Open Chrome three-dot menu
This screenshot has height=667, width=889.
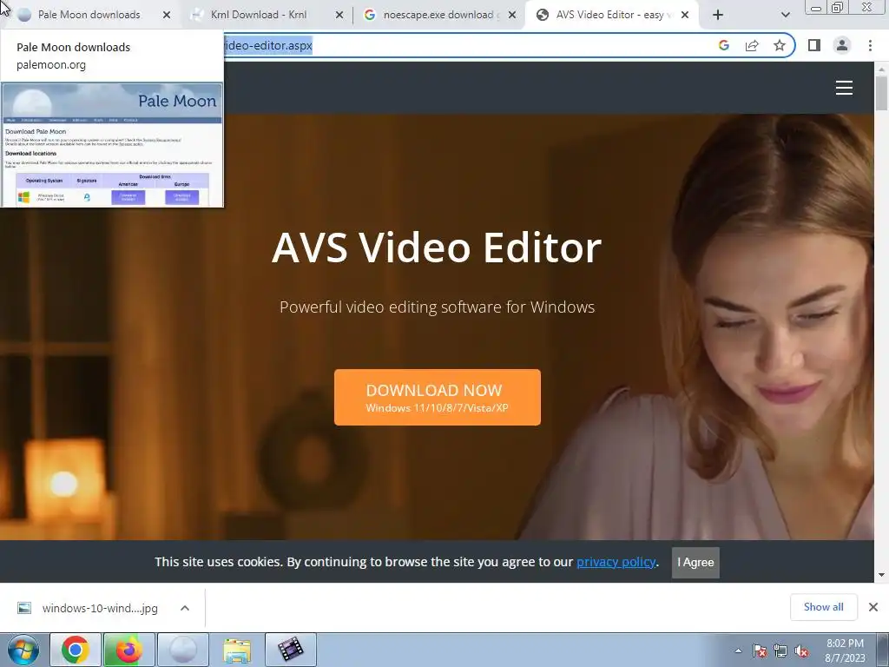coord(870,45)
